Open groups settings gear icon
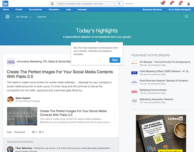The image size is (194, 152). point(186,17)
